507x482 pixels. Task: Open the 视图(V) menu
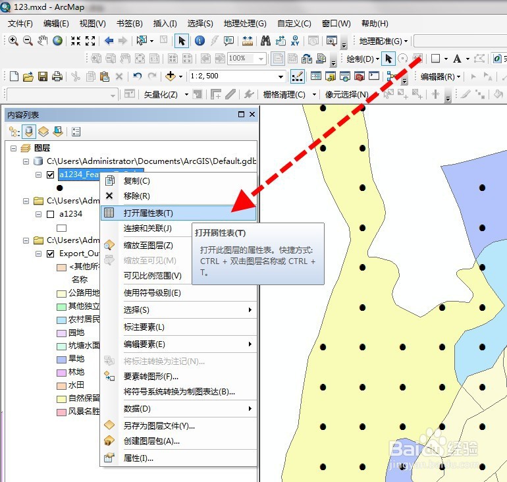pos(92,24)
